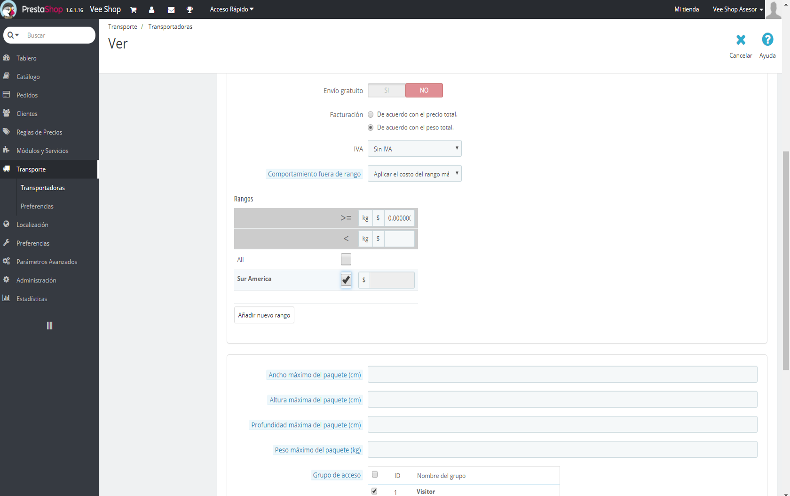Select billing according to total price
This screenshot has height=496, width=790.
pos(371,114)
